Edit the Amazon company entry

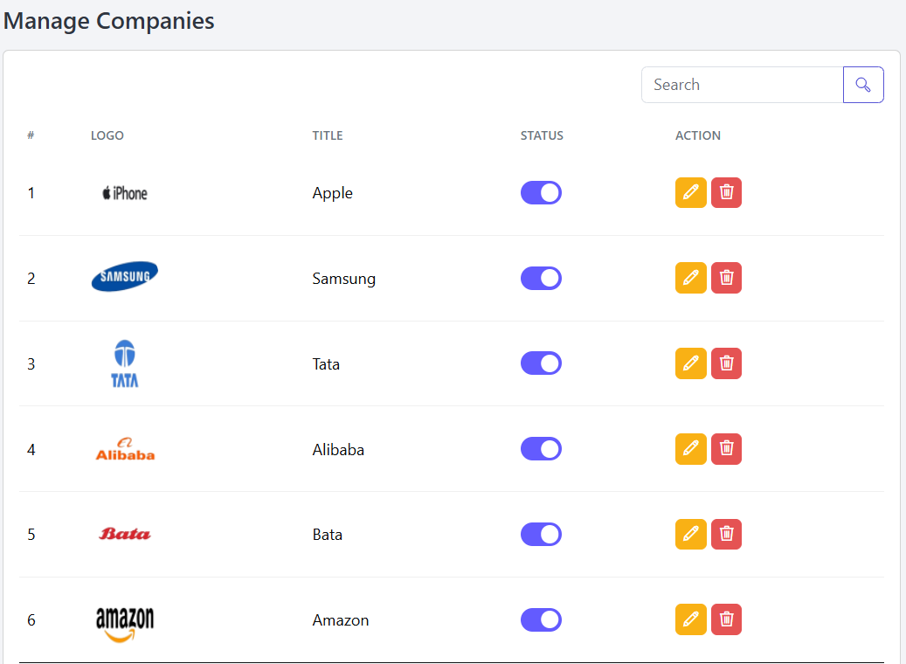click(690, 619)
